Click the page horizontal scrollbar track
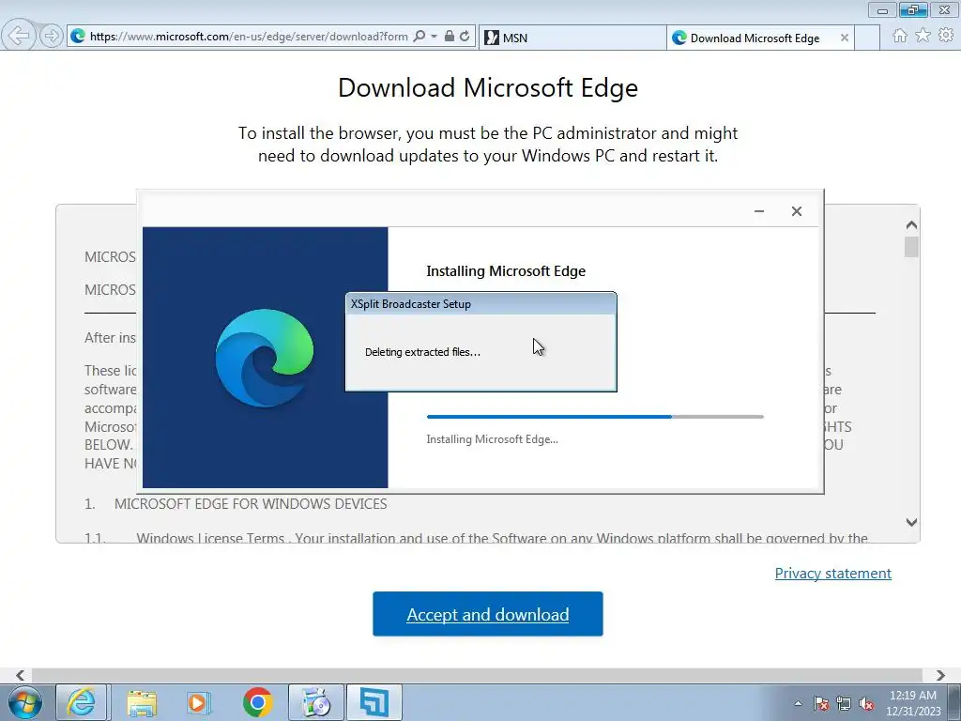Screen dimensions: 961x721 pyautogui.click(x=478, y=675)
